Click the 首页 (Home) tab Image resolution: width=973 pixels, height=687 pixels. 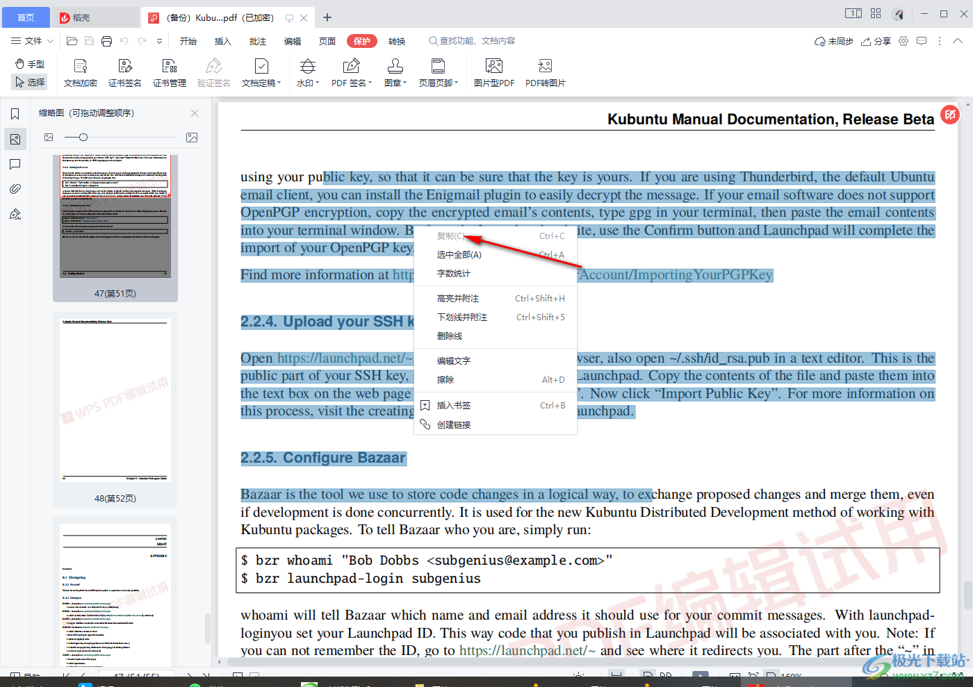tap(26, 17)
